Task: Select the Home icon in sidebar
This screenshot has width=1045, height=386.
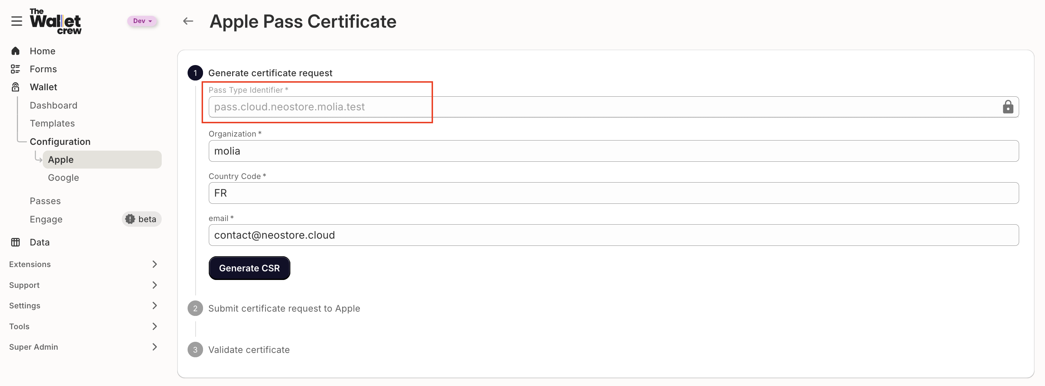Action: [x=15, y=50]
